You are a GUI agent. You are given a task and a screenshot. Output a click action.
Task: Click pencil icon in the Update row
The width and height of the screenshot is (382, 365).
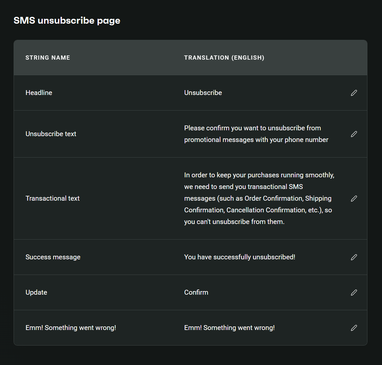click(354, 293)
